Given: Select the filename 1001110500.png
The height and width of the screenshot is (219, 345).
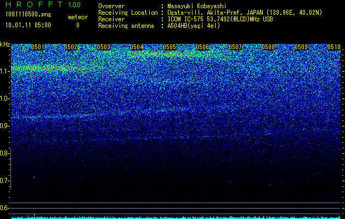Looking at the screenshot, I should coord(29,15).
